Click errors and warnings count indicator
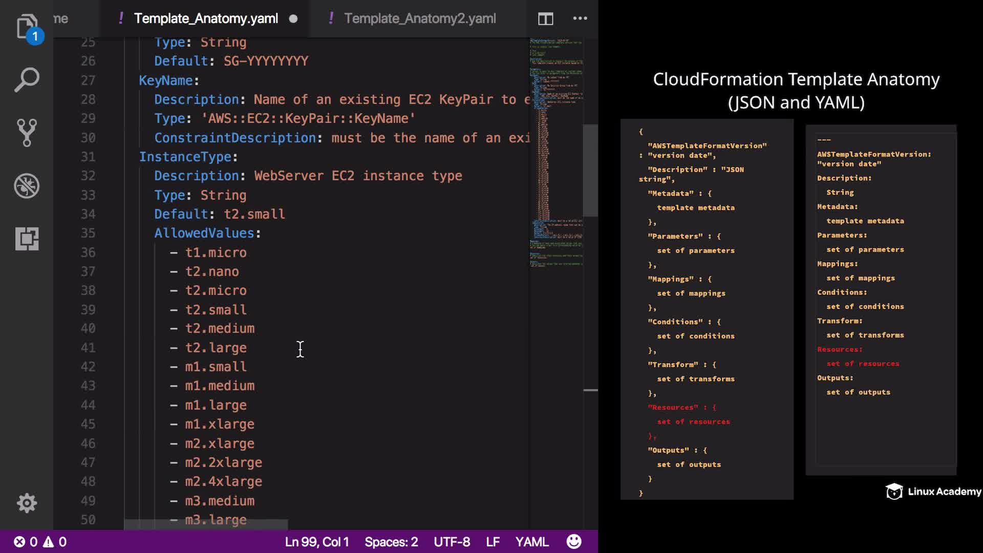Viewport: 983px width, 553px height. point(40,542)
